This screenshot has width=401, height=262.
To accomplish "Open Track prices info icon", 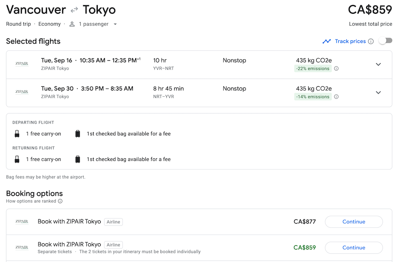I will [x=371, y=41].
